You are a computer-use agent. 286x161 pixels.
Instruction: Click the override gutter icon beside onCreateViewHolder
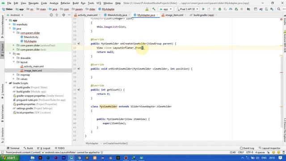(x=79, y=44)
